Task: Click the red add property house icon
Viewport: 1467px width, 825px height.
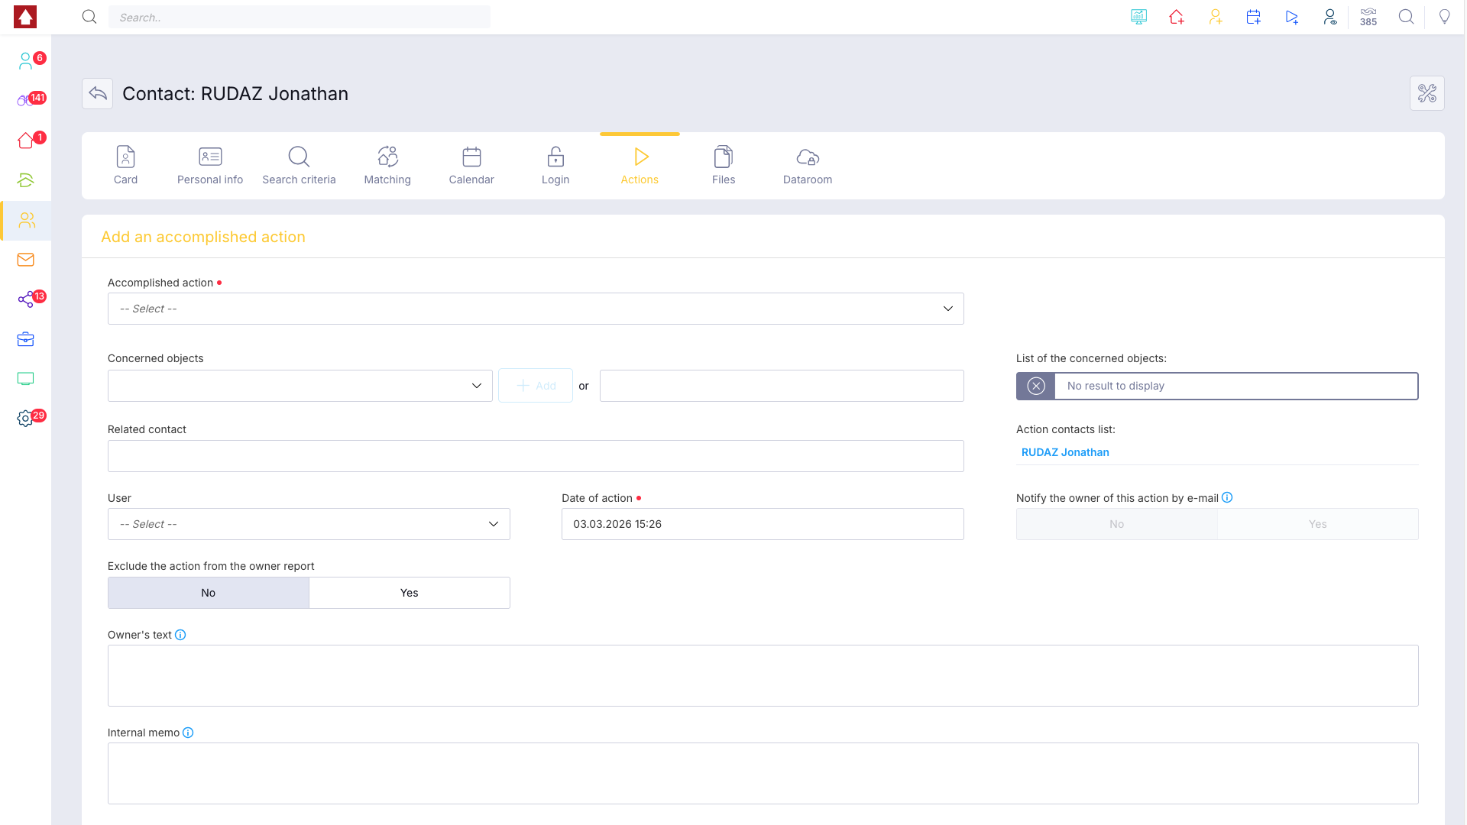Action: tap(1177, 17)
